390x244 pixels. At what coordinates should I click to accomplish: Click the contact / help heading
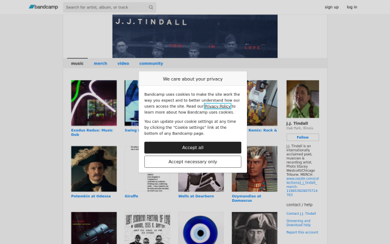tap(299, 205)
